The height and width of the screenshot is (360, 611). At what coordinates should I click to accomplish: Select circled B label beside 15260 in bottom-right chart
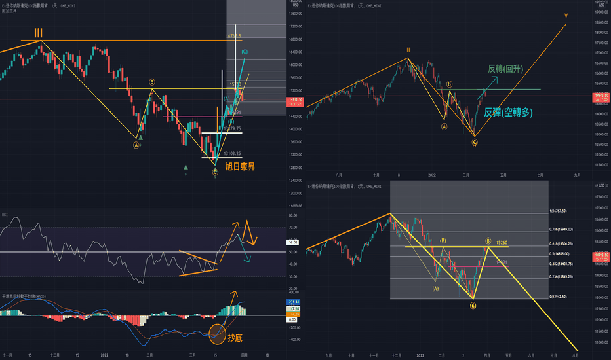pyautogui.click(x=488, y=242)
